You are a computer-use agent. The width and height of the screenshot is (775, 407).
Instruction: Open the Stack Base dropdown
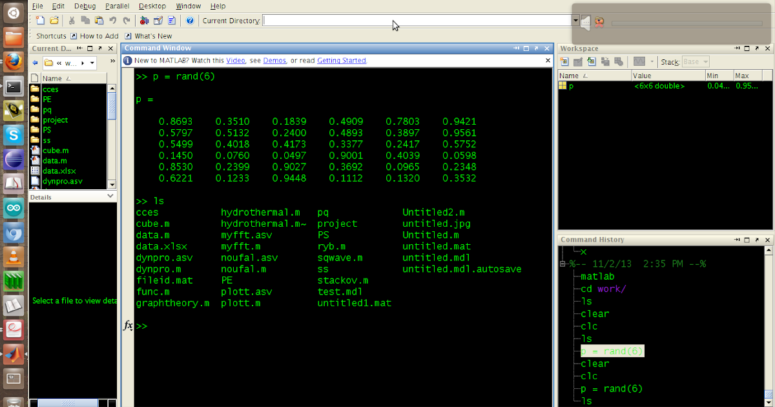[x=696, y=62]
